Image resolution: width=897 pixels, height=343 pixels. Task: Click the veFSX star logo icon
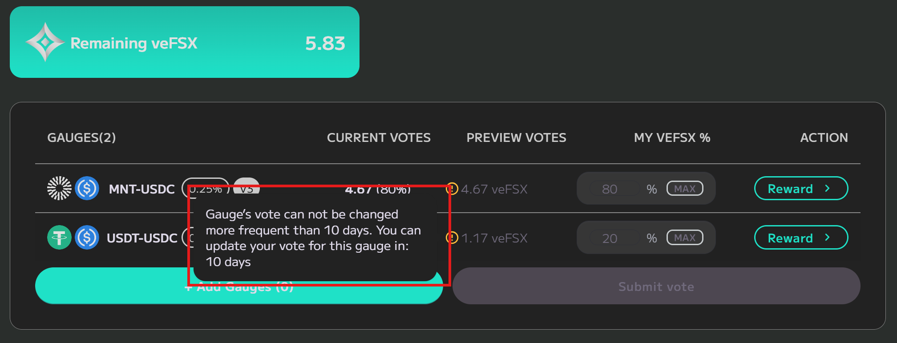(45, 42)
